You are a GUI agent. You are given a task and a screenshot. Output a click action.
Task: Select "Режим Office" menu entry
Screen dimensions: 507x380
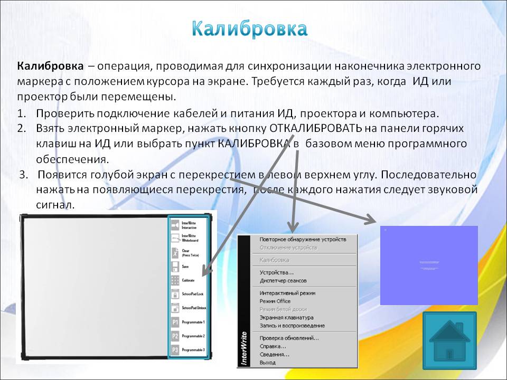(x=275, y=301)
